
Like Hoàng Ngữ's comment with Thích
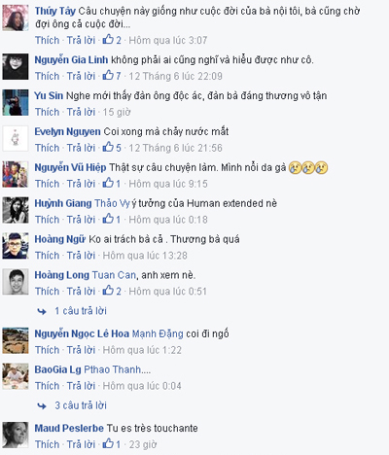(x=48, y=256)
